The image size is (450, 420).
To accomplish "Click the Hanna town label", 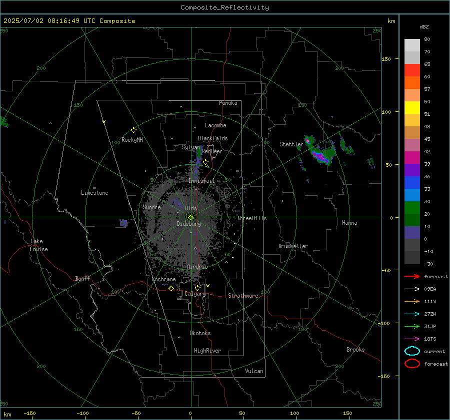I will (x=349, y=223).
